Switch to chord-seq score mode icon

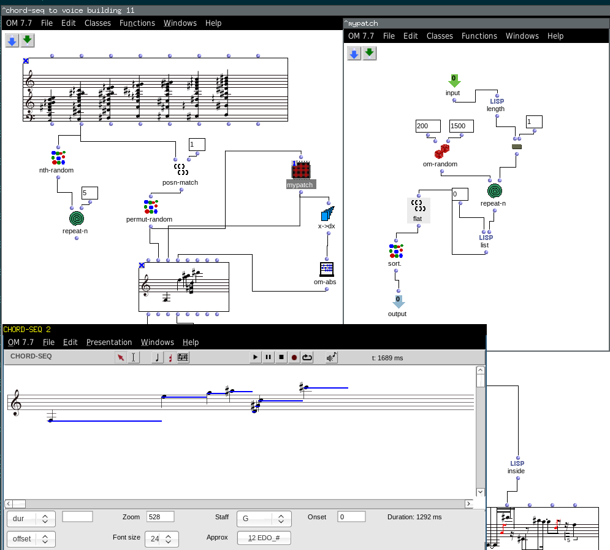183,357
